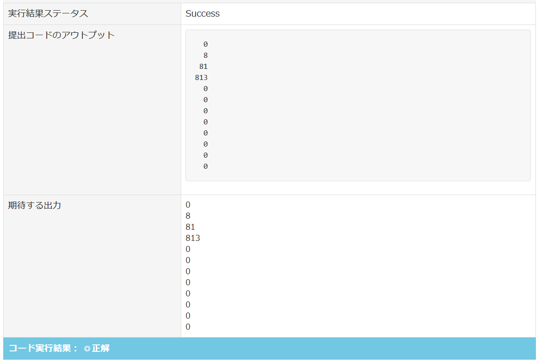541x362 pixels.
Task: Select 8 in the expected output
Action: coord(188,216)
